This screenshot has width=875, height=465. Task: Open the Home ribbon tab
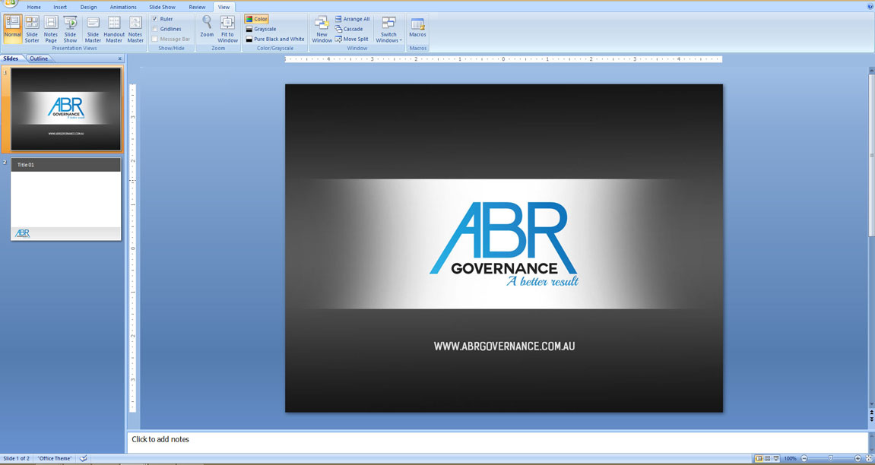(33, 8)
